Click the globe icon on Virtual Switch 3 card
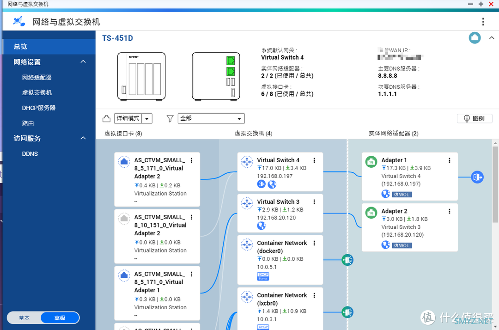This screenshot has width=499, height=330. point(262,226)
